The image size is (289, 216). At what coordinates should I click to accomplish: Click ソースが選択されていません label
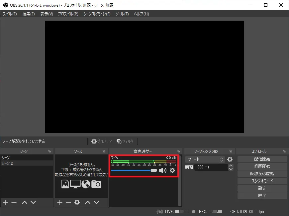pos(24,141)
